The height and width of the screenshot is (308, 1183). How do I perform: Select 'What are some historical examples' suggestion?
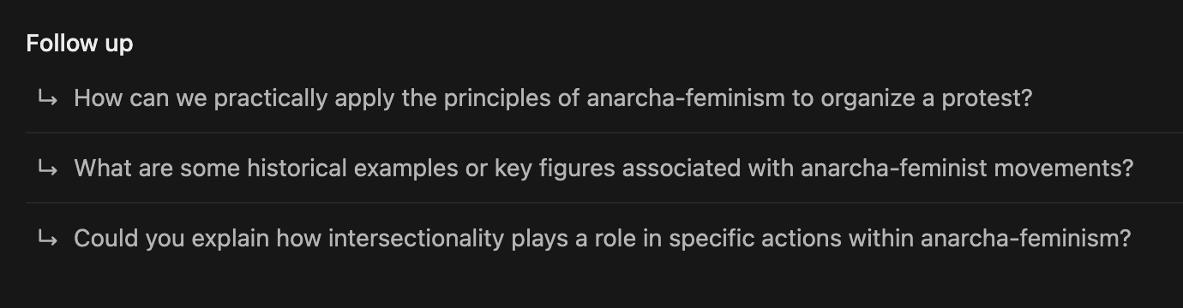604,169
